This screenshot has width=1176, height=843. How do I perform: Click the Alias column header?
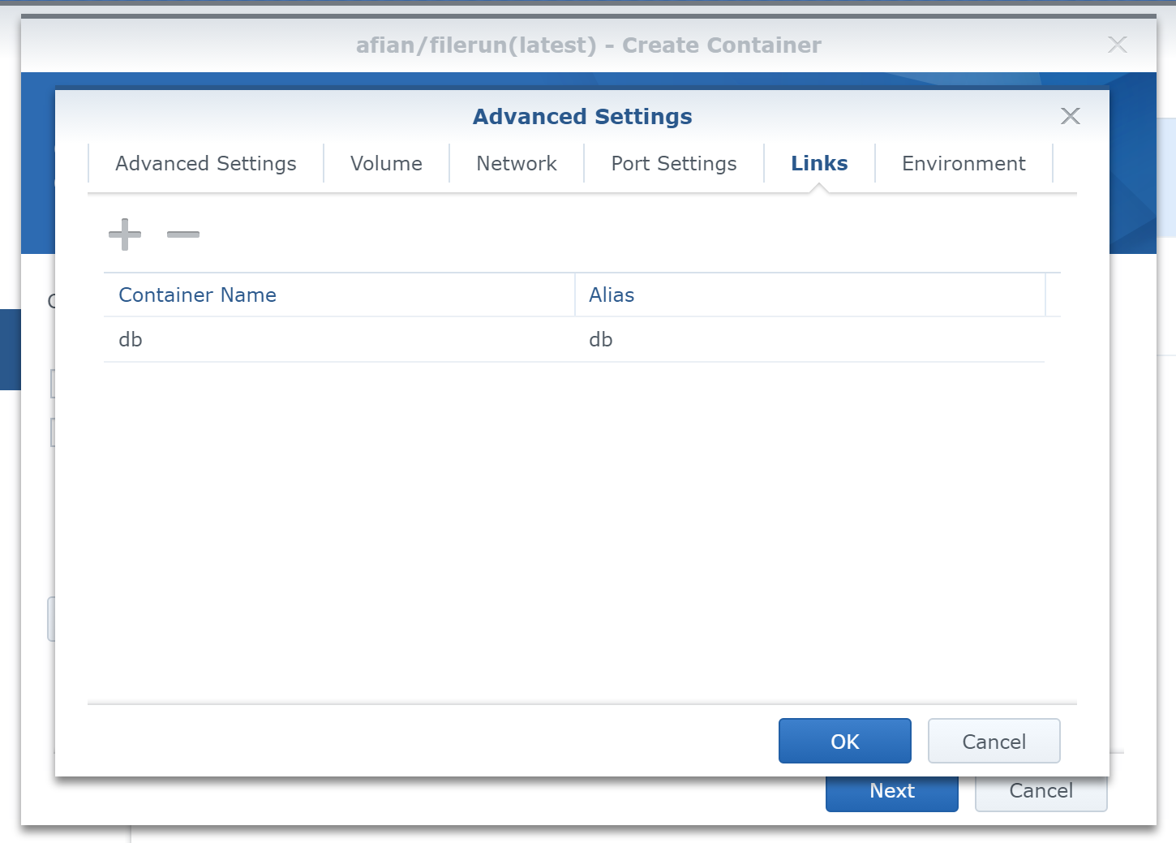[612, 295]
